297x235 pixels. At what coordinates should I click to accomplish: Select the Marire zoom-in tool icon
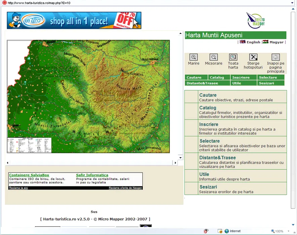click(194, 57)
